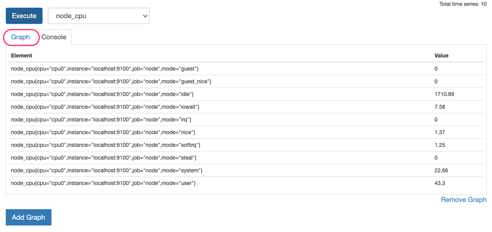This screenshot has width=492, height=232.
Task: Click the mode="guest_nice" series row
Action: pos(111,81)
